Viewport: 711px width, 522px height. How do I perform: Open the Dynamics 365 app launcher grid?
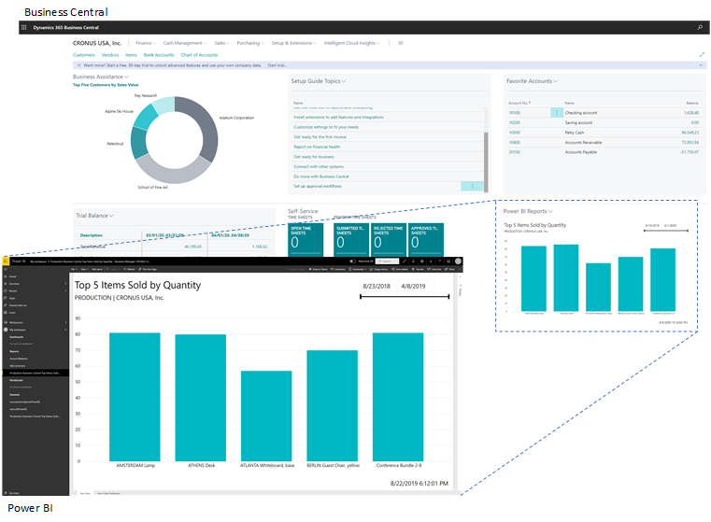pyautogui.click(x=25, y=29)
